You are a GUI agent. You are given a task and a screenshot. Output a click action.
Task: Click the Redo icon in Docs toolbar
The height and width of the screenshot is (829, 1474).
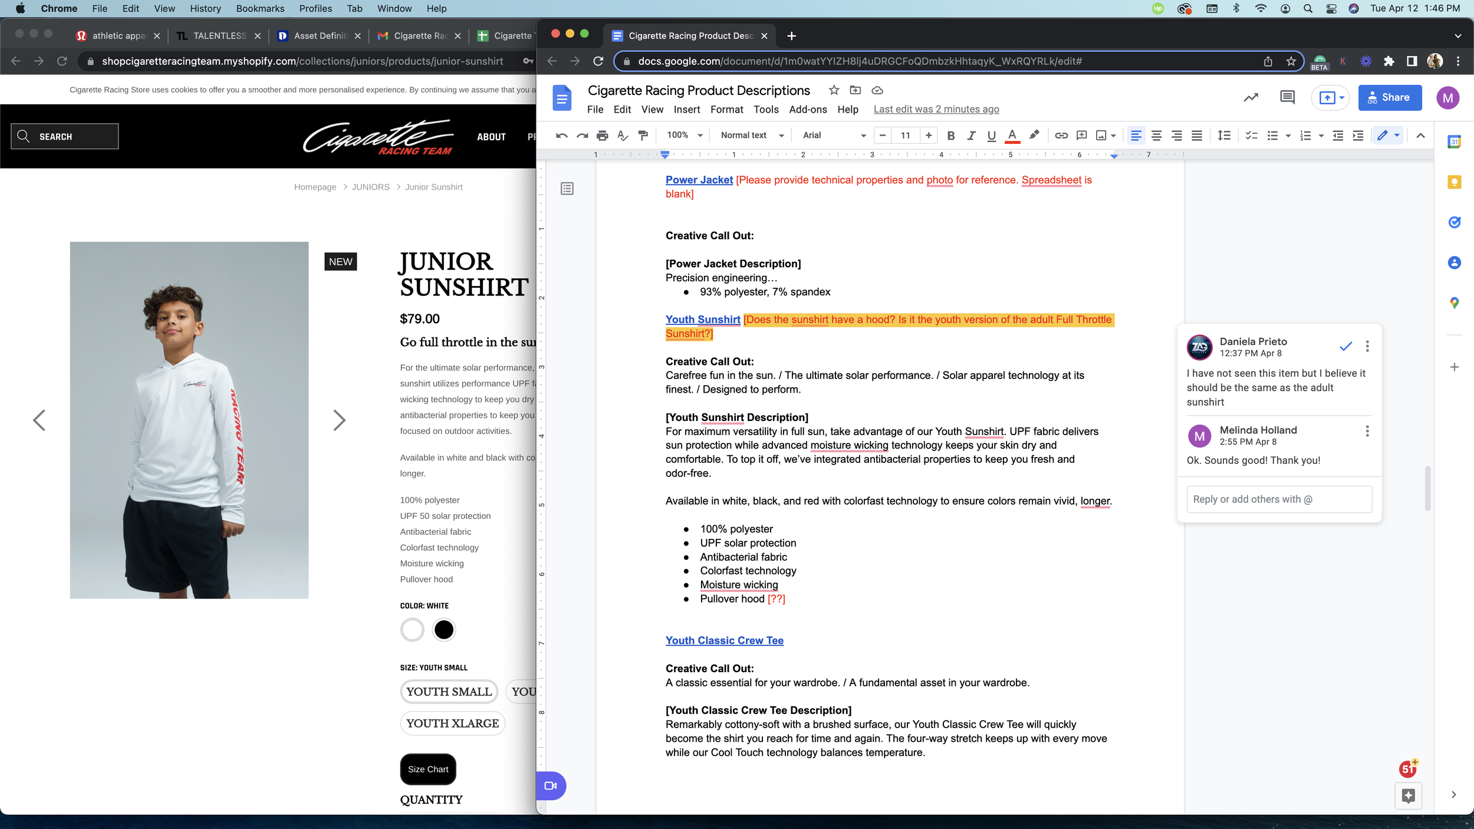[582, 136]
